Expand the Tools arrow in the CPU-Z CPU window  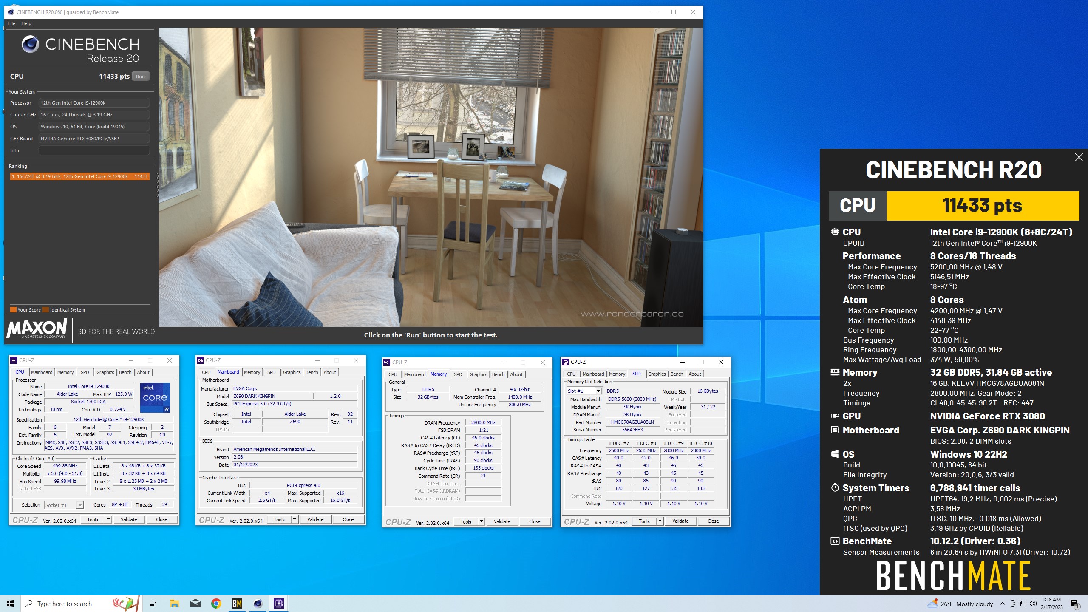click(x=108, y=519)
